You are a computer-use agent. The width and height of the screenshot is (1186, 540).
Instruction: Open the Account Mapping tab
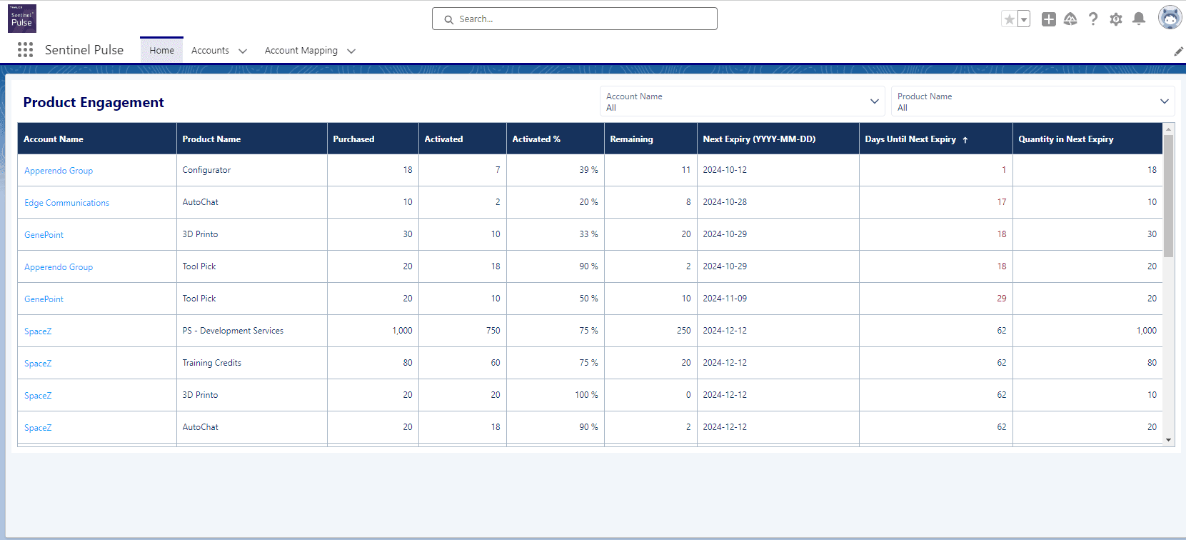click(301, 50)
